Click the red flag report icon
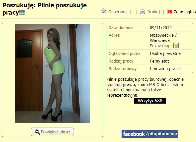This screenshot has height=142, width=196. (170, 12)
